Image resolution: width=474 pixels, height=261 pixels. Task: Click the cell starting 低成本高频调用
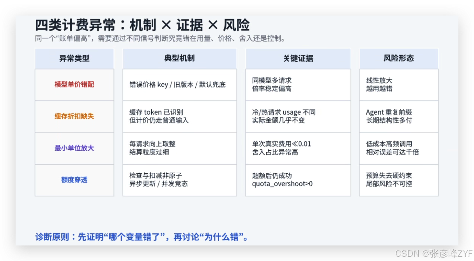click(399, 148)
